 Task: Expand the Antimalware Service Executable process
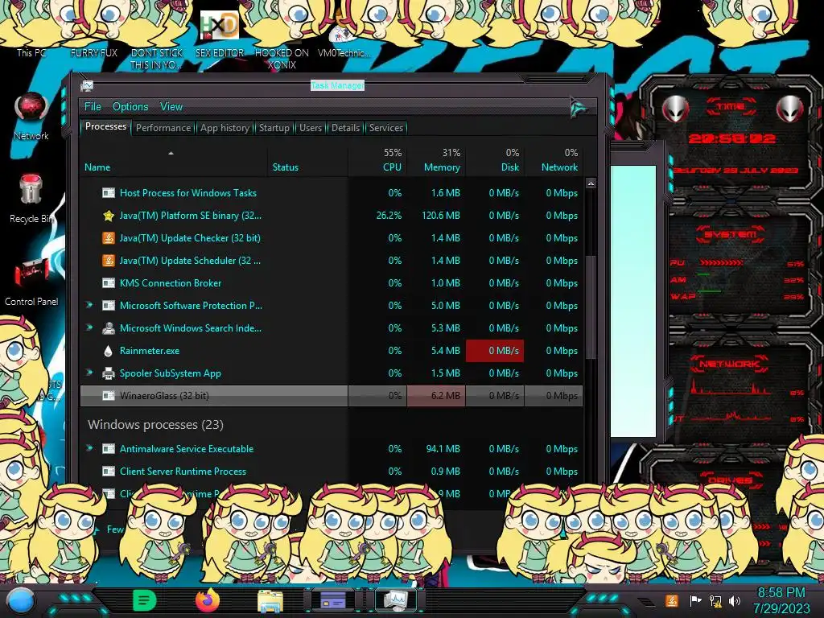[x=89, y=448]
